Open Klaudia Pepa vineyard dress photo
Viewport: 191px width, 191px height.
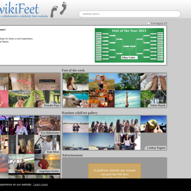point(21,99)
